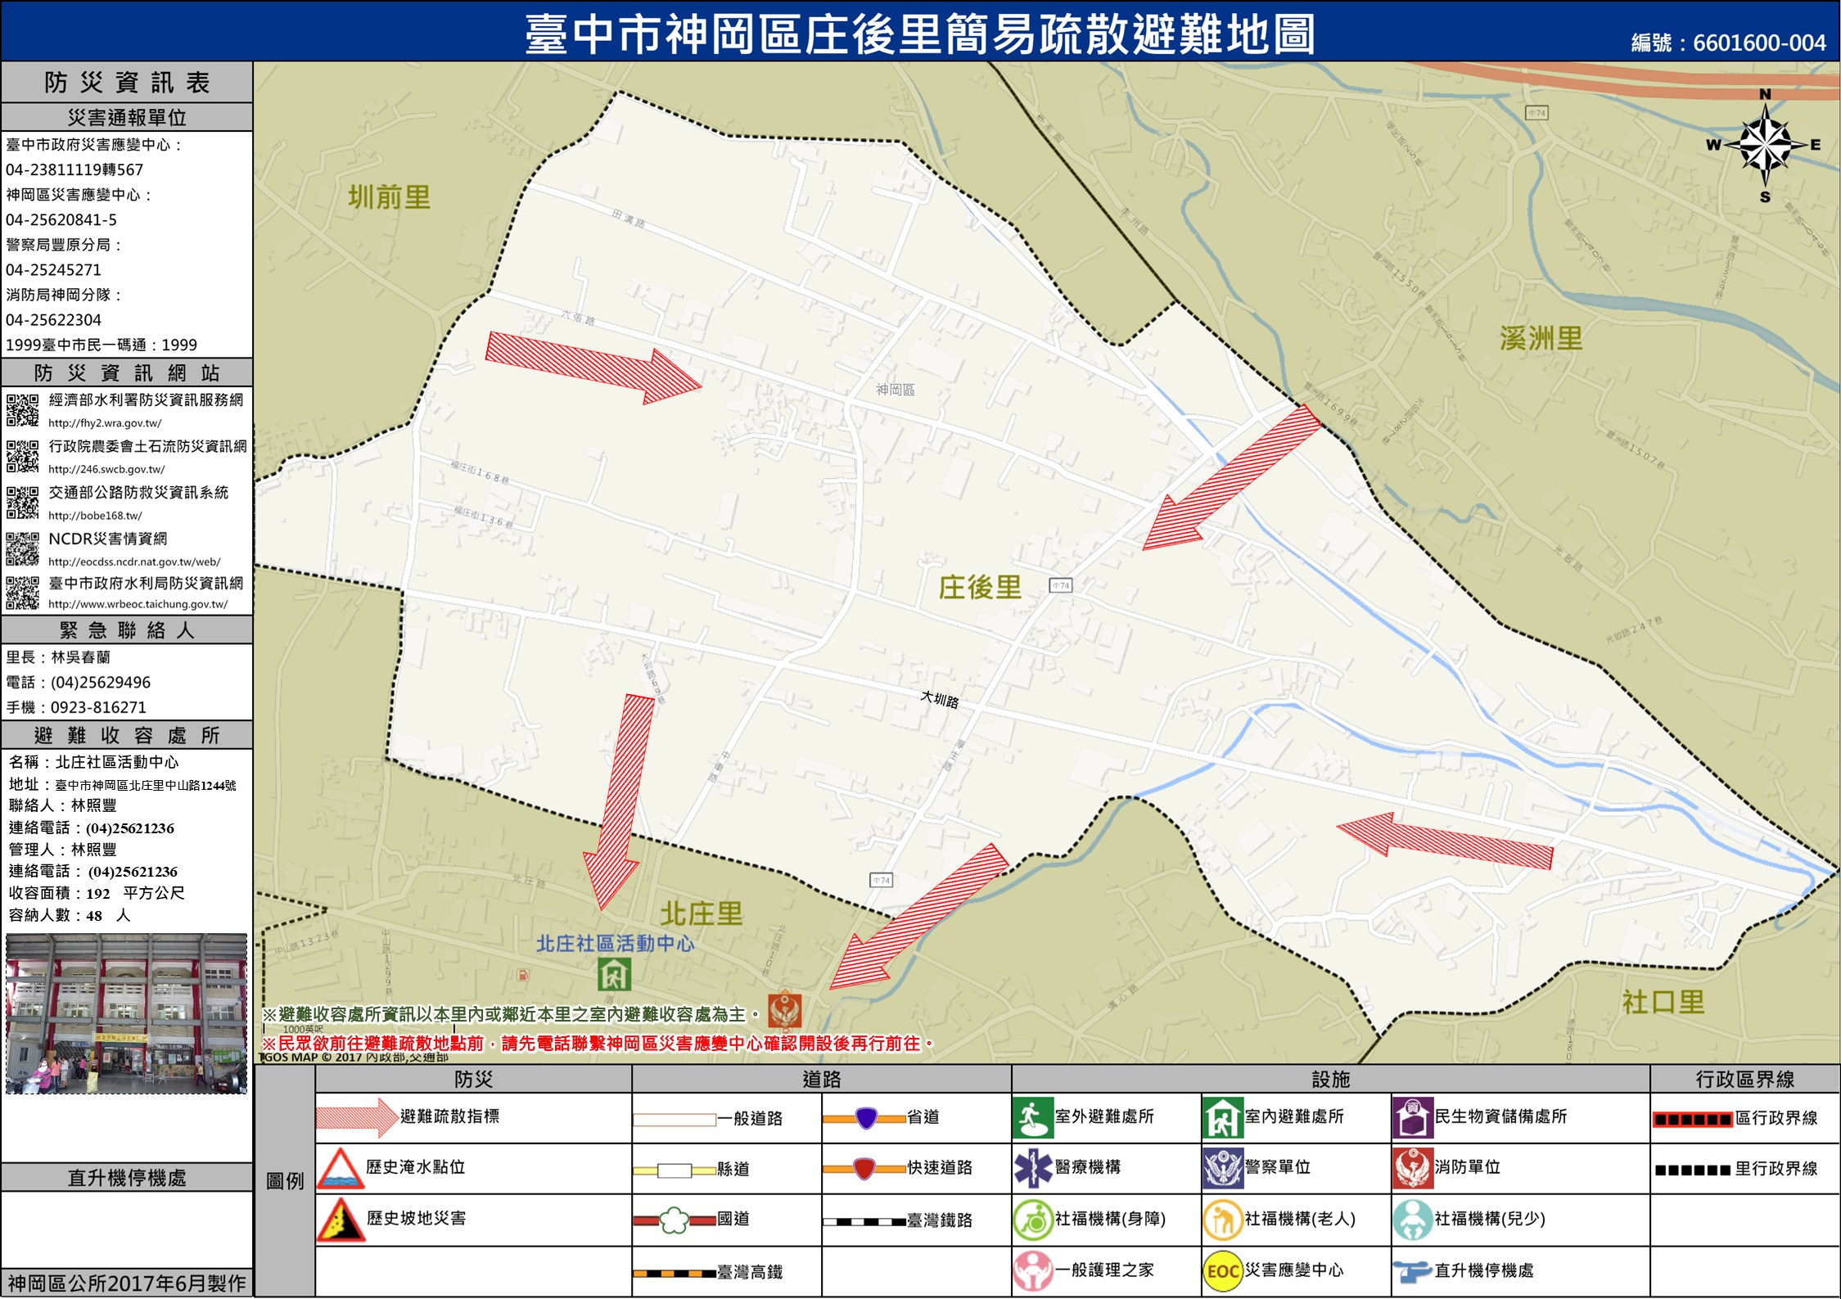Click the 北庄社區活動中心 map label
This screenshot has width=1841, height=1299.
615,944
